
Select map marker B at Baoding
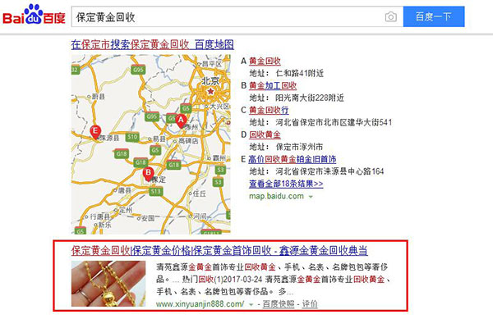[148, 174]
